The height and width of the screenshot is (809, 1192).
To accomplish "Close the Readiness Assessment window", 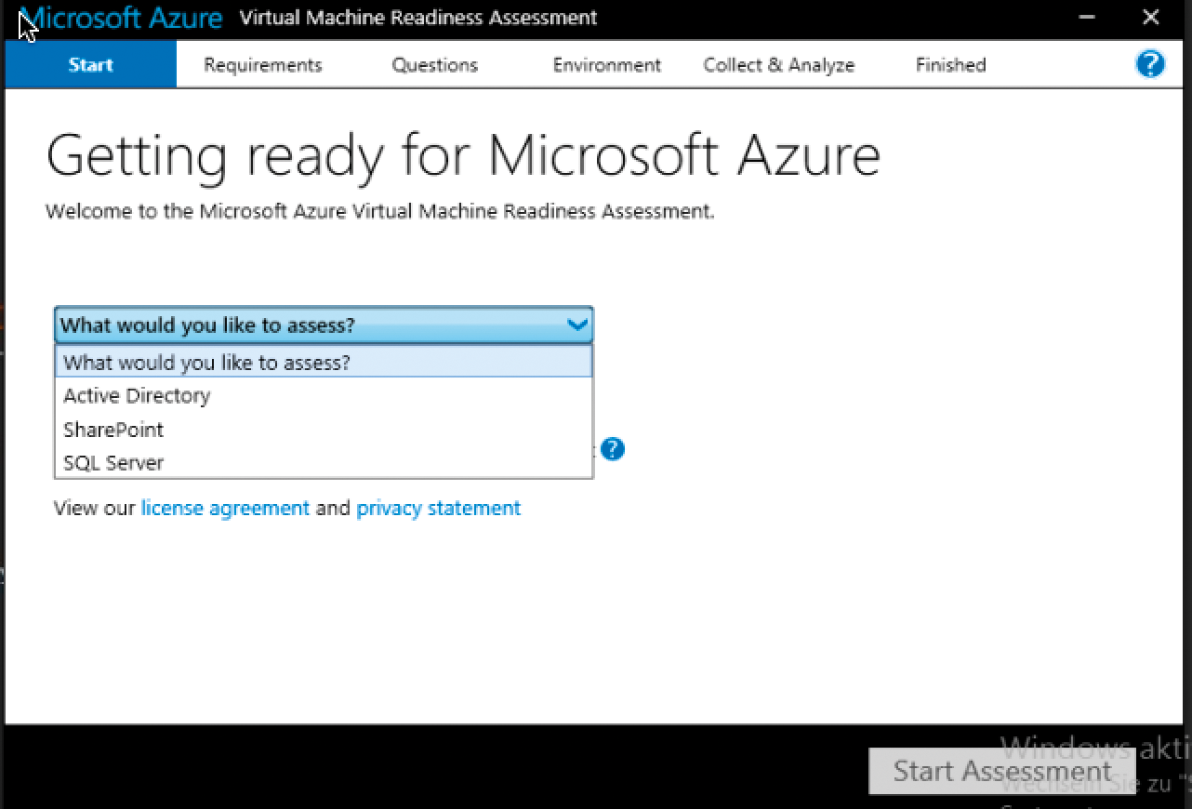I will [1151, 18].
